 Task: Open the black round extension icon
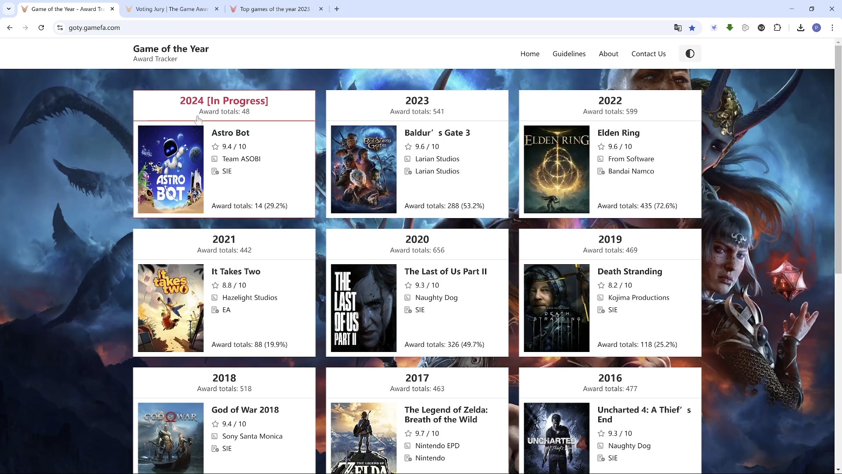[x=761, y=28]
